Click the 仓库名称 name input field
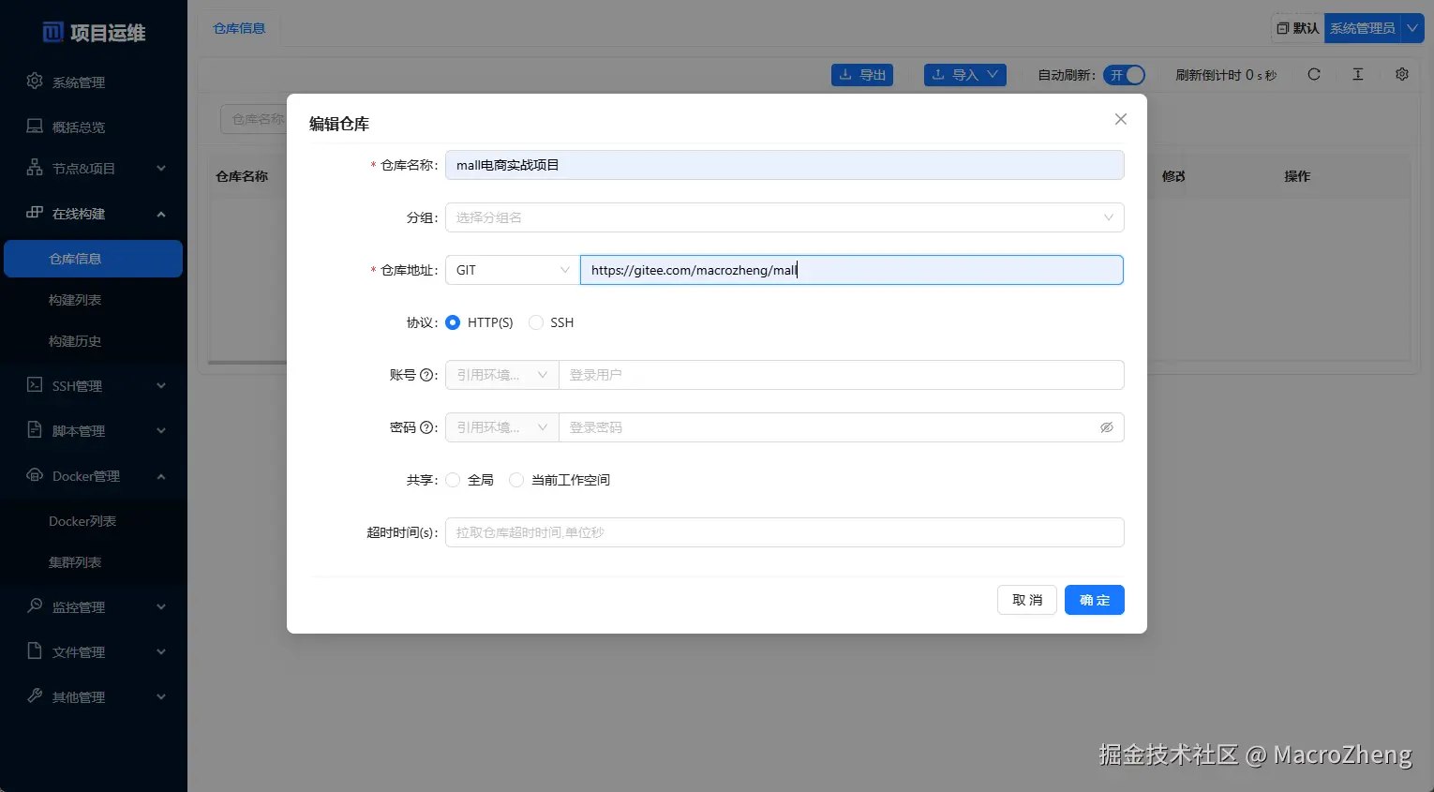This screenshot has width=1434, height=792. 784,165
